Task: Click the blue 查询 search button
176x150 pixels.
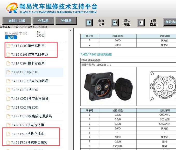Action: pos(11,37)
